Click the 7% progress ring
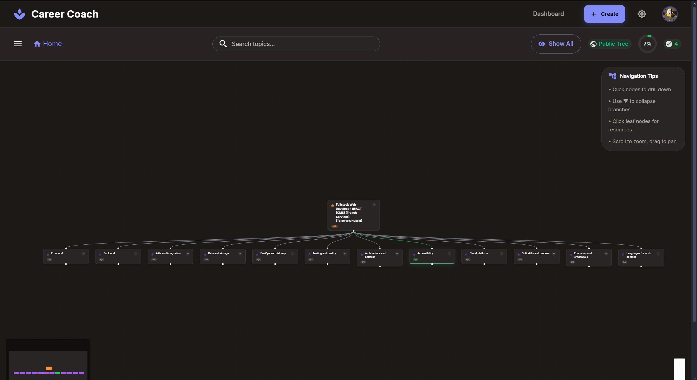The image size is (697, 380). pyautogui.click(x=647, y=44)
